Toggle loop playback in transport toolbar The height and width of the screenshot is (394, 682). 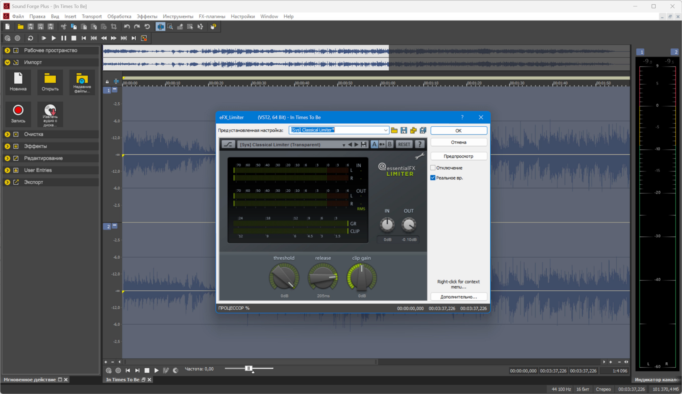[x=31, y=38]
